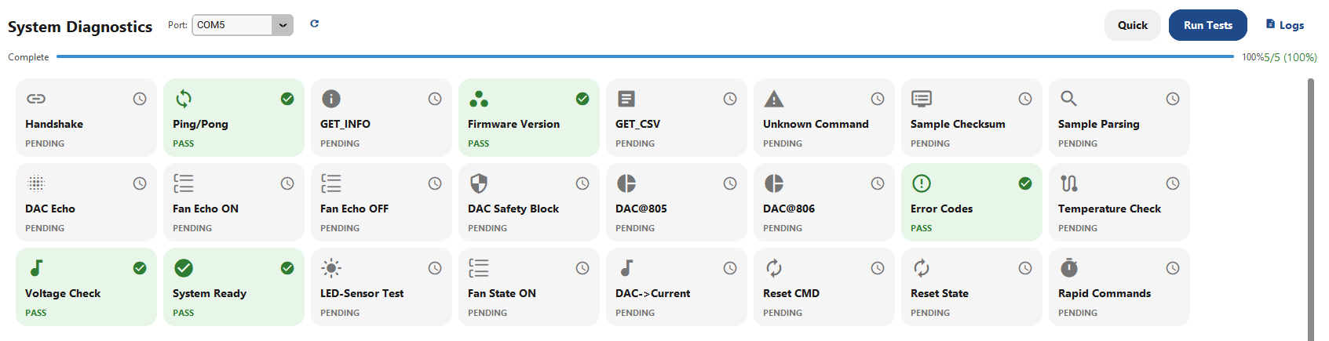Click status checkmark at System Ready corner
1329x341 pixels.
pyautogui.click(x=287, y=268)
